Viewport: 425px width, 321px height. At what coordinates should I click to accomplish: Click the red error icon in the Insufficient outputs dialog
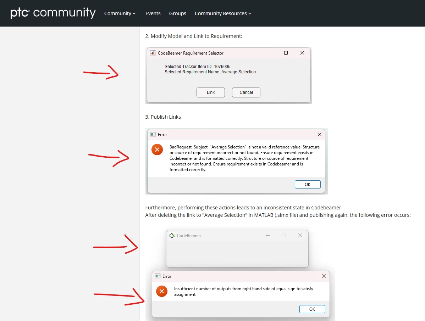tap(162, 291)
